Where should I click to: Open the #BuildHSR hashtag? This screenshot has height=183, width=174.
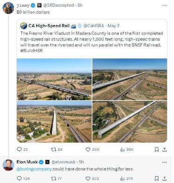coord(31,50)
